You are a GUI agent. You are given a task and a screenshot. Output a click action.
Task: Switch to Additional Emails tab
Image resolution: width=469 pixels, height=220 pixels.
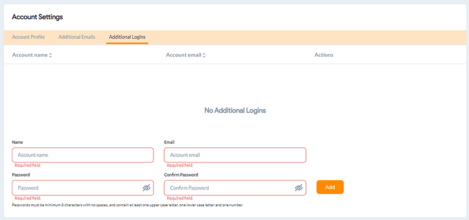[x=77, y=37]
